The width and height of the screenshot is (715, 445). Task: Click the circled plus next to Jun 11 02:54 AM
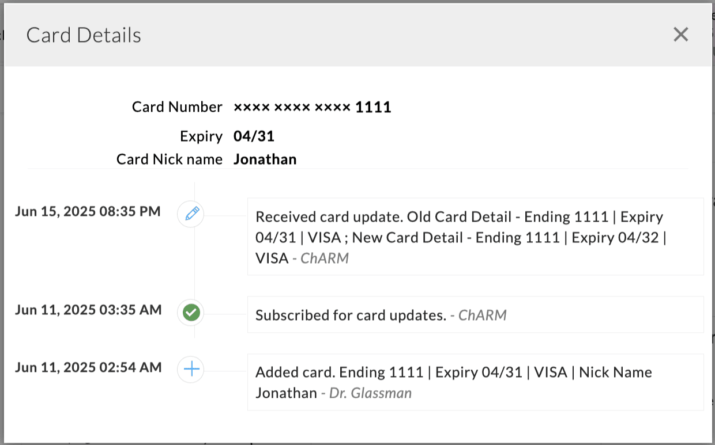[190, 370]
